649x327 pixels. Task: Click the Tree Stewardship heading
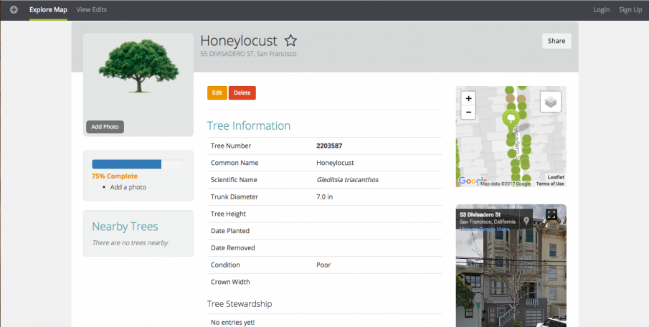tap(240, 304)
